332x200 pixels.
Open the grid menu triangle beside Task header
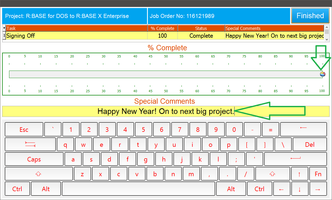(x=4, y=28)
